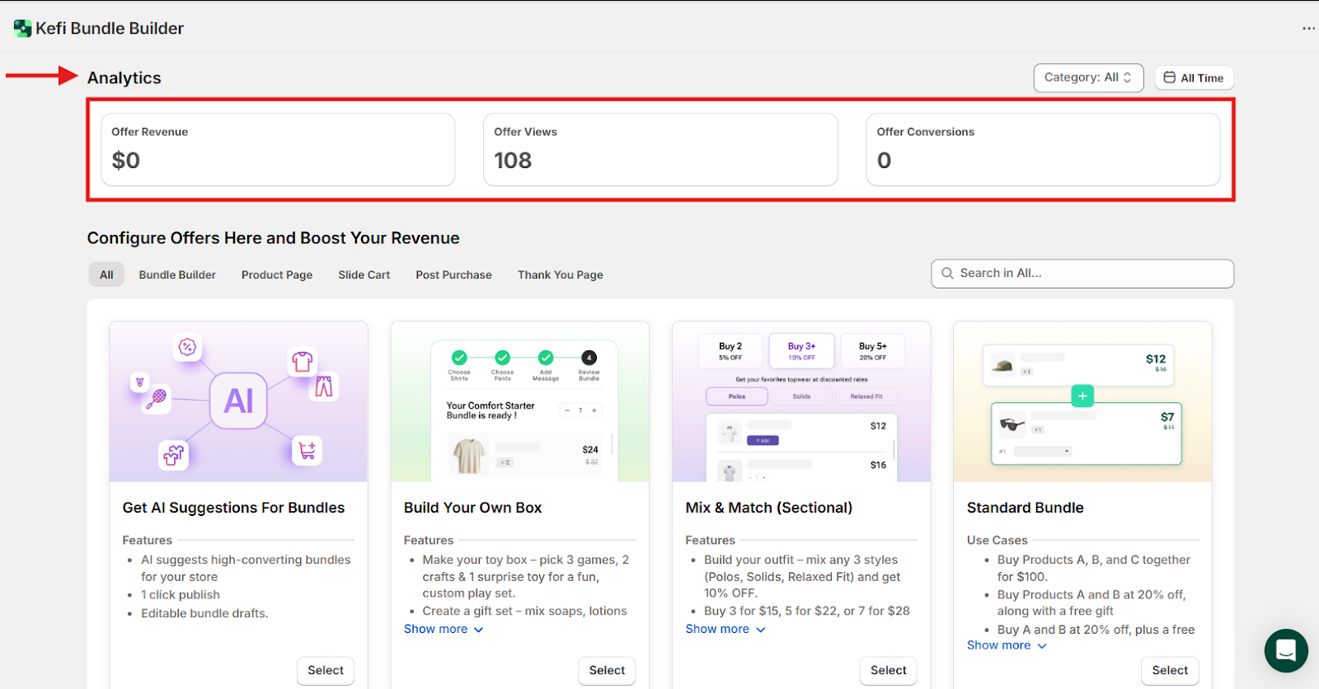The height and width of the screenshot is (689, 1319).
Task: Expand Show more under Standard Bundle
Action: pyautogui.click(x=1006, y=645)
